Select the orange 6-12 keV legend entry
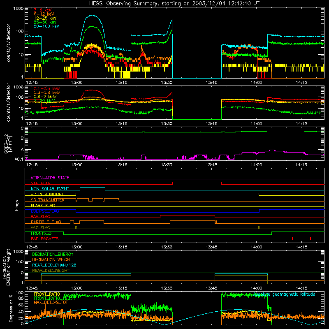The image size is (329, 329). coord(44,14)
